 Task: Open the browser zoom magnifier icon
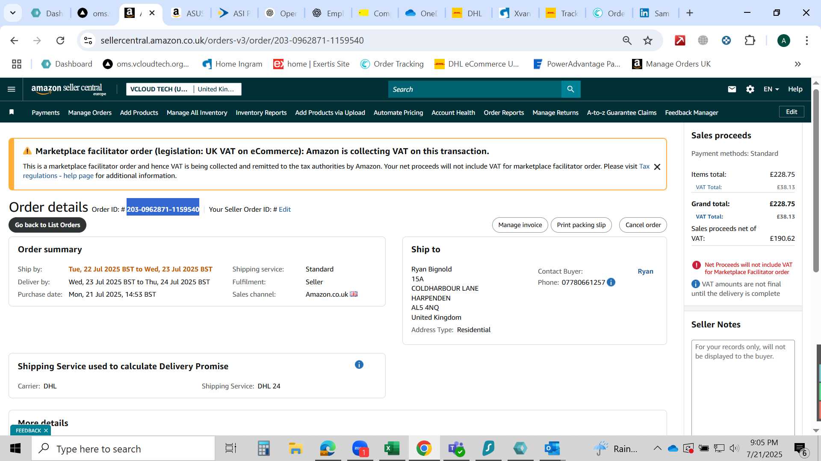tap(627, 41)
